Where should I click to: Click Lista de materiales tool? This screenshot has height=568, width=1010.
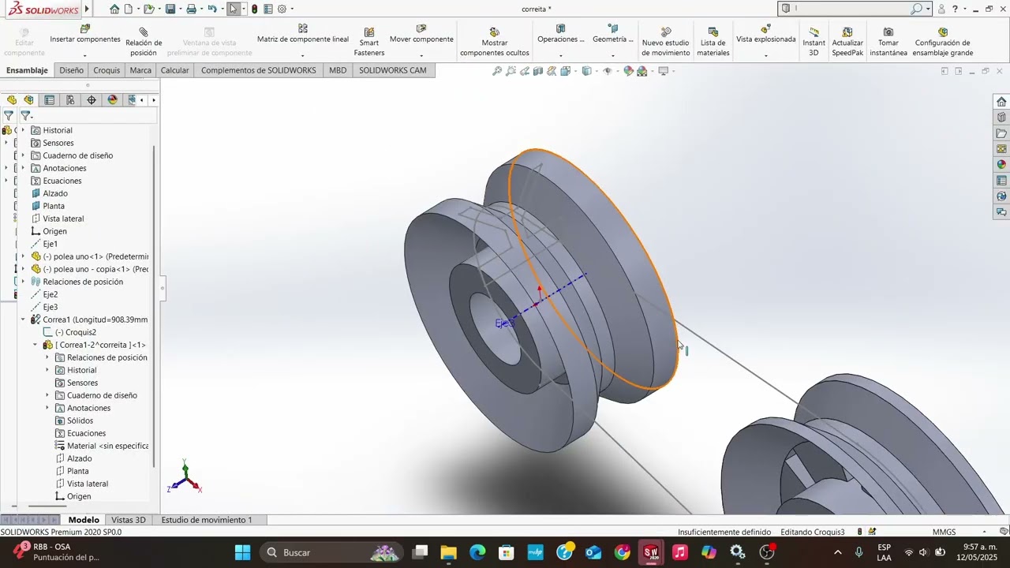pos(713,42)
